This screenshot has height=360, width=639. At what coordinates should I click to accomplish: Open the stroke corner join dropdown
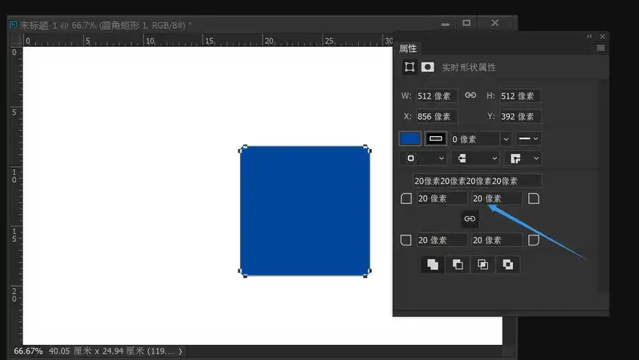pyautogui.click(x=523, y=158)
